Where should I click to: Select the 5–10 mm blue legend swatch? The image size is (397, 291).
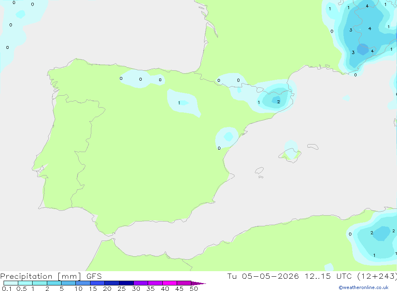(68, 283)
